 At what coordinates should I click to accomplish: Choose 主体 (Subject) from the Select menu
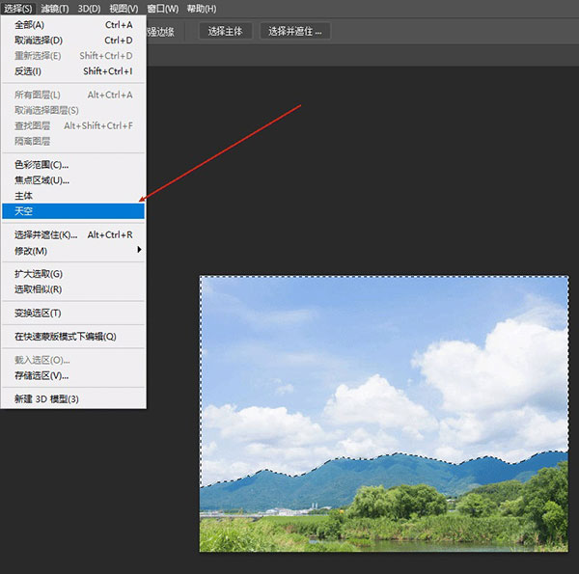(25, 195)
